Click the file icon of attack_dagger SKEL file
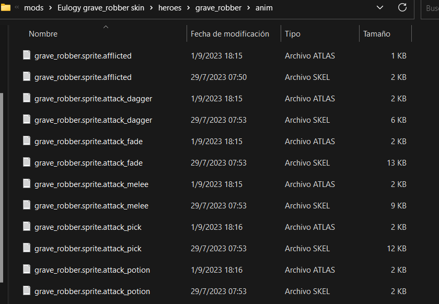This screenshot has height=304, width=439. (27, 120)
